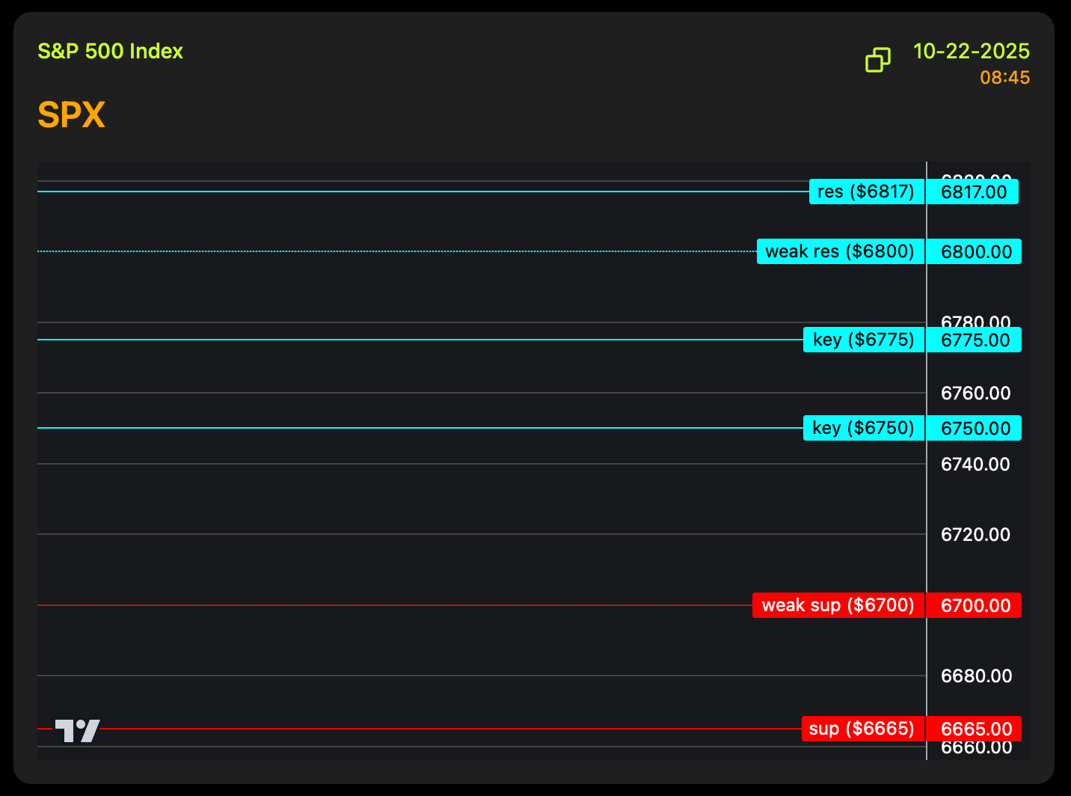Click the 6817.00 cyan price tag
This screenshot has width=1071, height=796.
pyautogui.click(x=973, y=192)
